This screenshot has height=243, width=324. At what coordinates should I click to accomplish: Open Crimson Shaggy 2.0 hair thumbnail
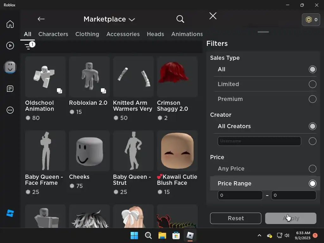click(x=177, y=77)
